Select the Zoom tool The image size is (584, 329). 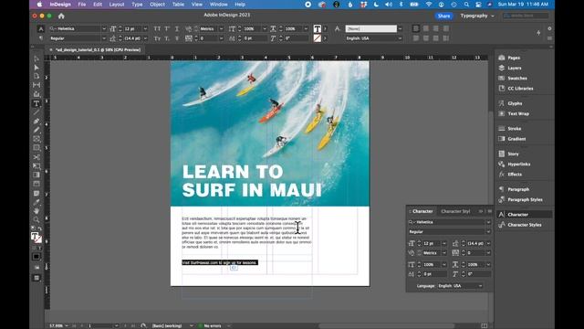36,219
